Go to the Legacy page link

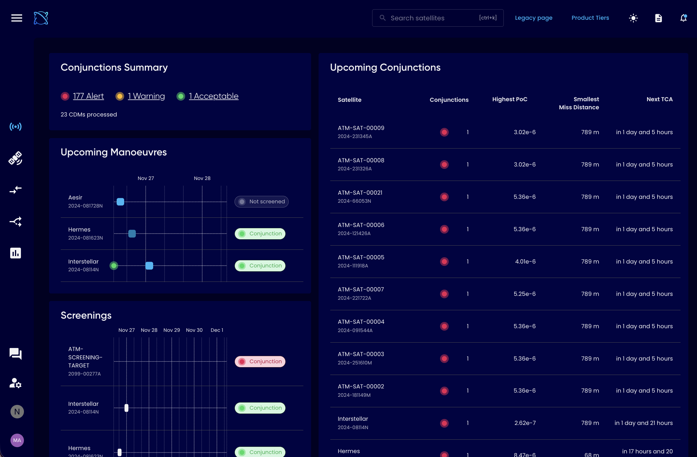(533, 18)
